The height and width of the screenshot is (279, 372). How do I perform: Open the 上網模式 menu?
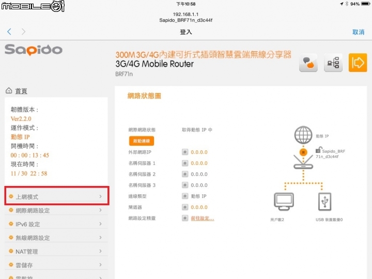[56, 196]
